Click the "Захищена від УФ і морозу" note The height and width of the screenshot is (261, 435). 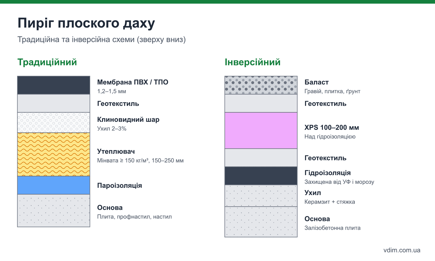click(339, 182)
